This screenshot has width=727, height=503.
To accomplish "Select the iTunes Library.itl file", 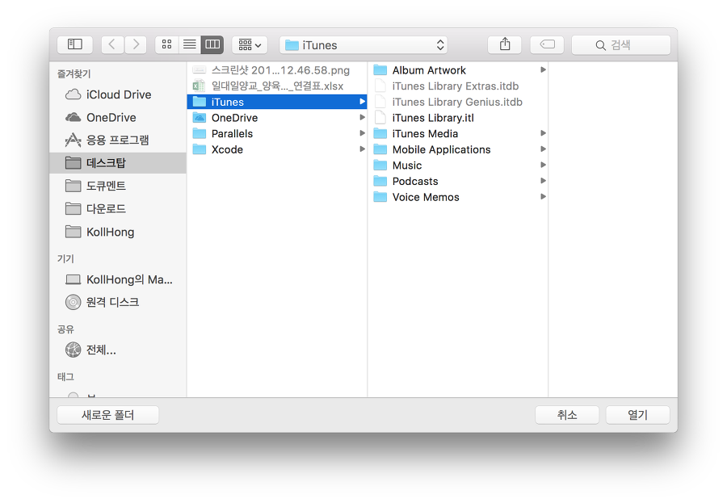I will [432, 118].
